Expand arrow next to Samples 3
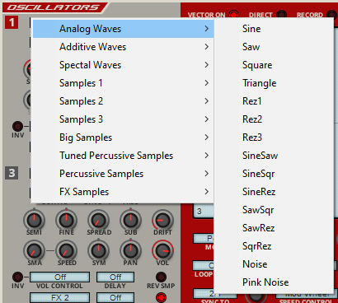The height and width of the screenshot is (303, 338). (207, 119)
